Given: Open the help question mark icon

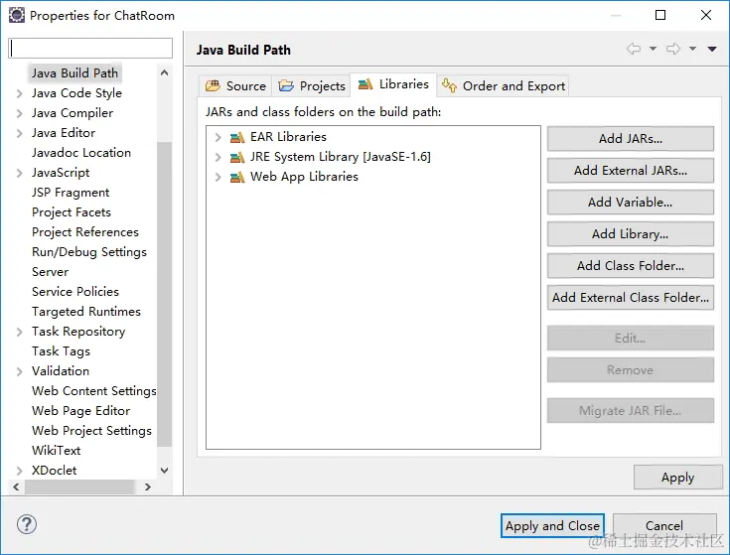Looking at the screenshot, I should [27, 524].
